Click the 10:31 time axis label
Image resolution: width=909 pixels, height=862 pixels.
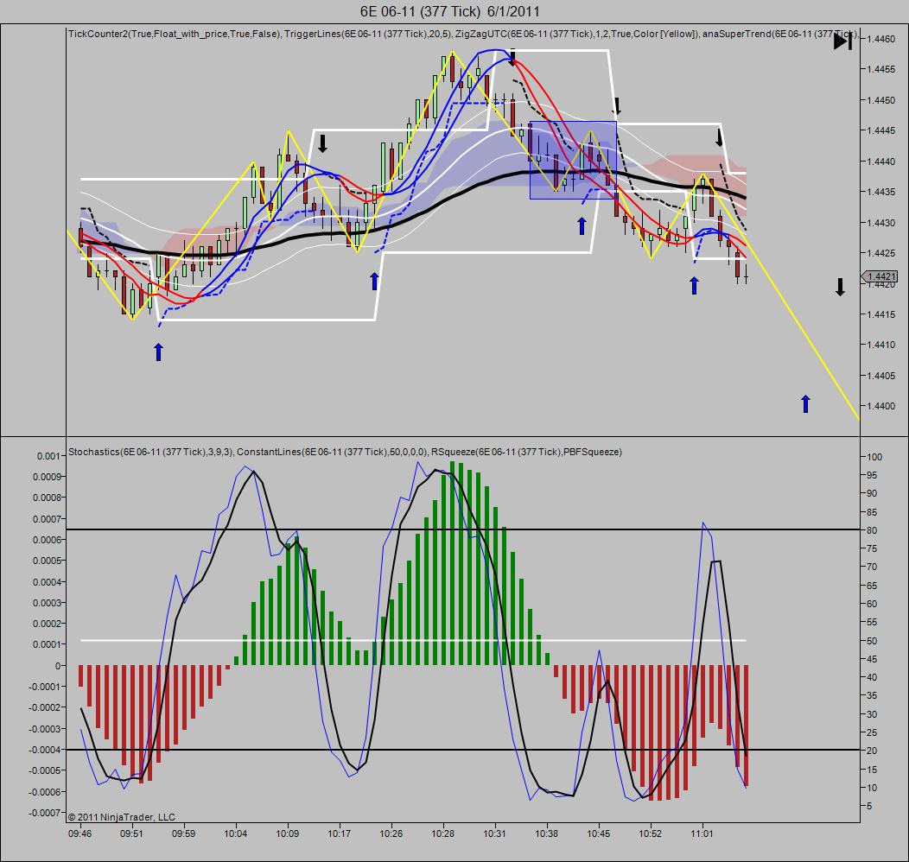pos(494,833)
